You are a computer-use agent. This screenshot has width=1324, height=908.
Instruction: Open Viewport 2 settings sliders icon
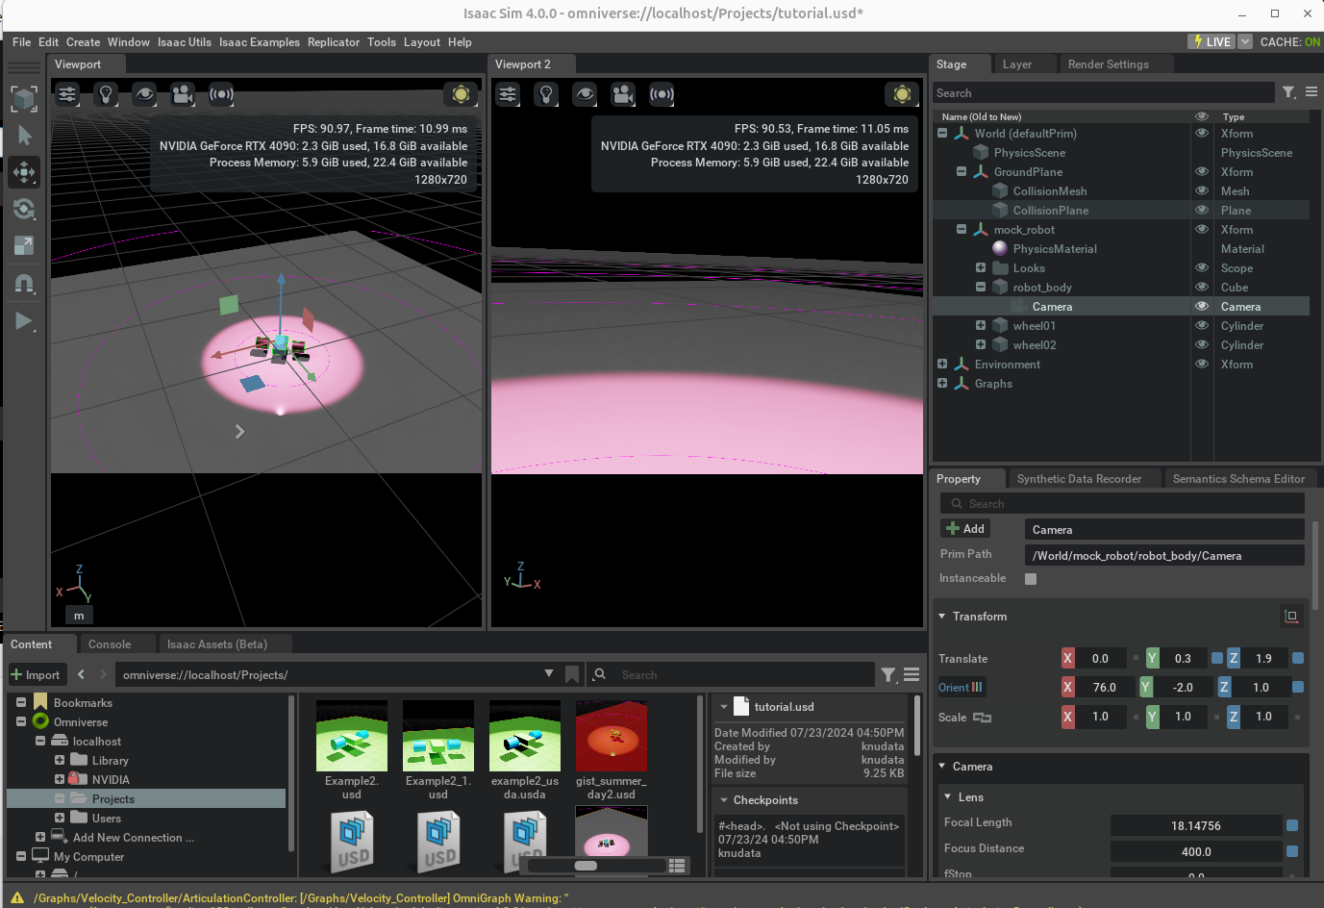(508, 94)
